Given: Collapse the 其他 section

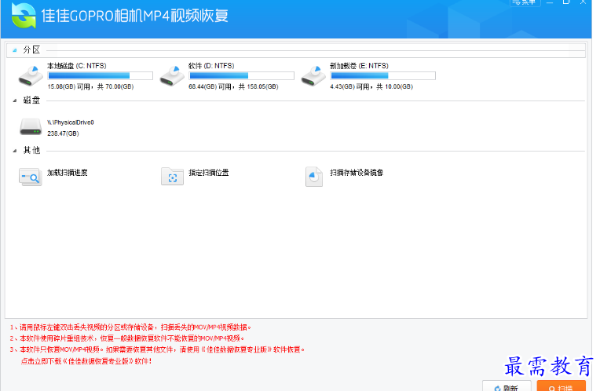Looking at the screenshot, I should [x=15, y=150].
